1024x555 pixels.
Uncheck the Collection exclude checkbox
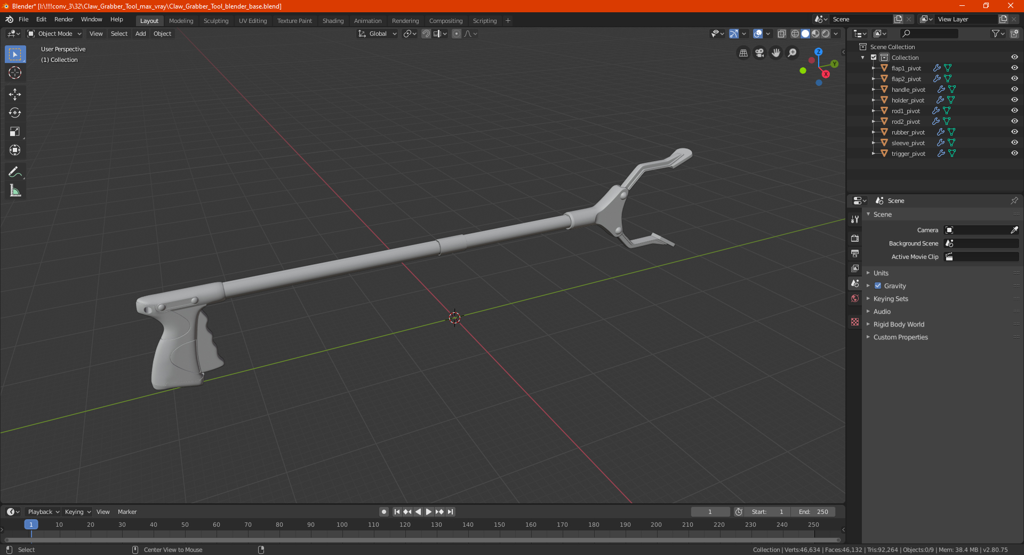874,58
